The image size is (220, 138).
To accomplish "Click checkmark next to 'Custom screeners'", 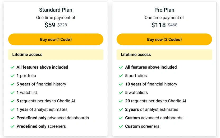I will [x=121, y=126].
